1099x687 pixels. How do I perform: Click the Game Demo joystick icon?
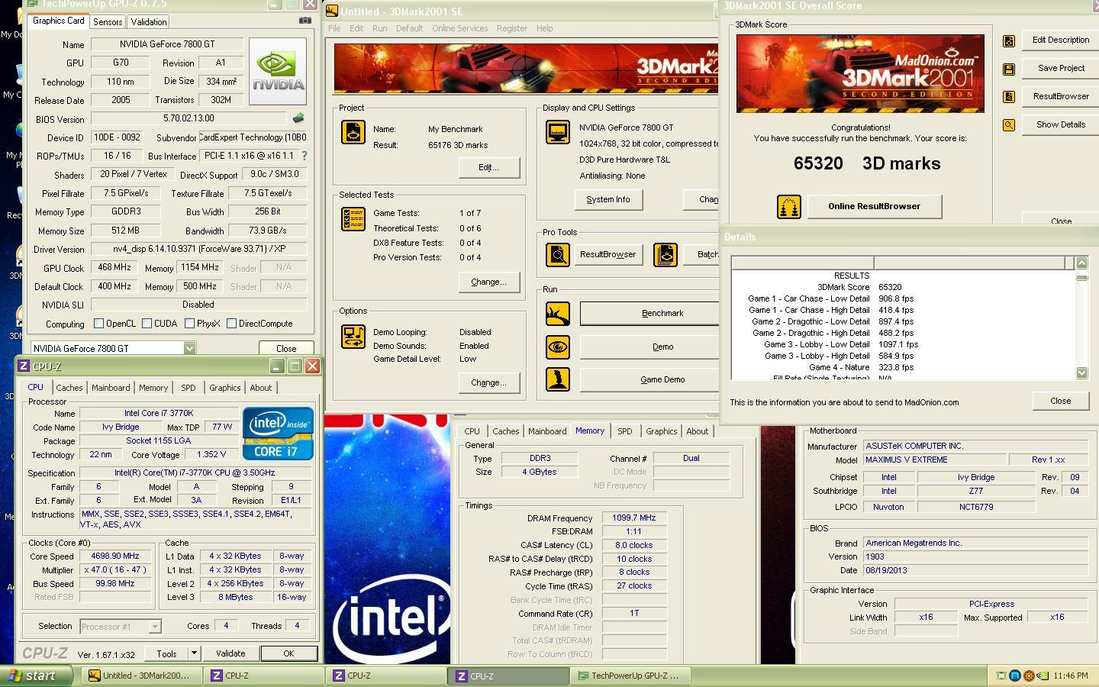point(558,379)
